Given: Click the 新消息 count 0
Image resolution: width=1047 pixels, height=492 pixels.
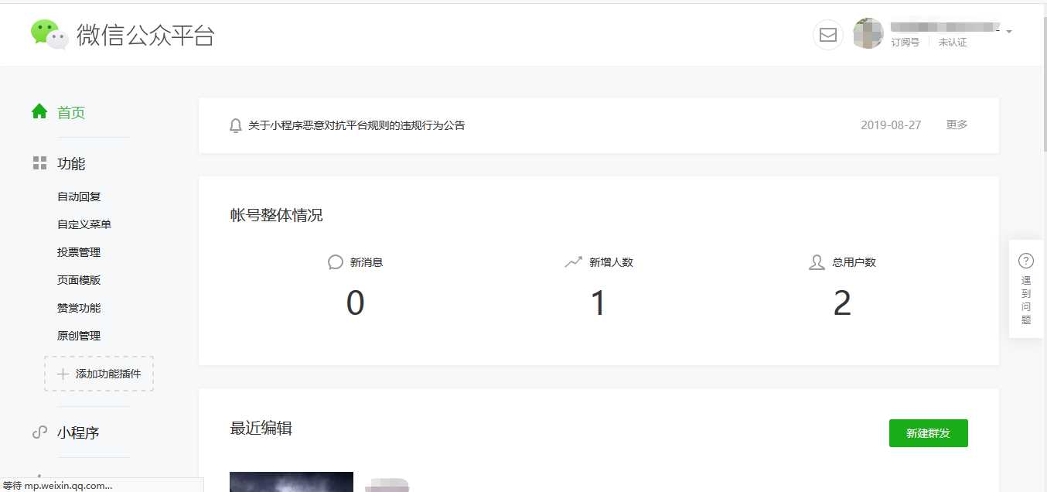Looking at the screenshot, I should [355, 303].
